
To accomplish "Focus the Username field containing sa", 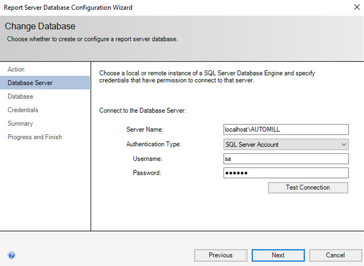I will pyautogui.click(x=286, y=159).
